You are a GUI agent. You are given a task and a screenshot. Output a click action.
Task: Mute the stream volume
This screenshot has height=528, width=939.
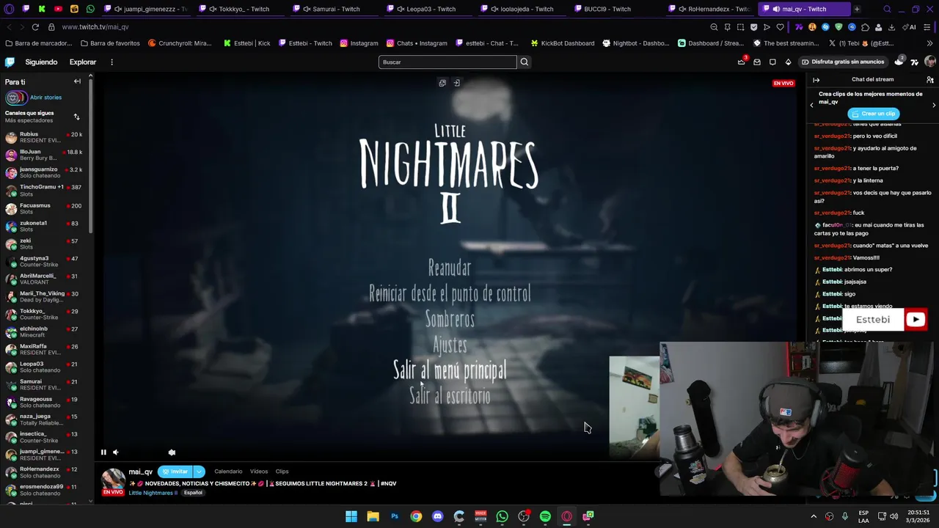point(116,452)
